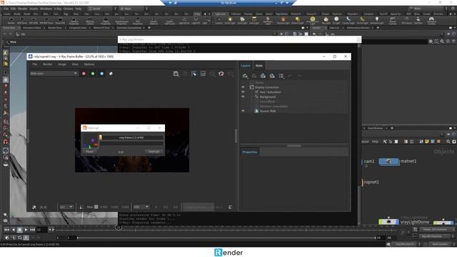Click the teapot render icon in Frame Buffer
The width and height of the screenshot is (457, 257).
221,74
